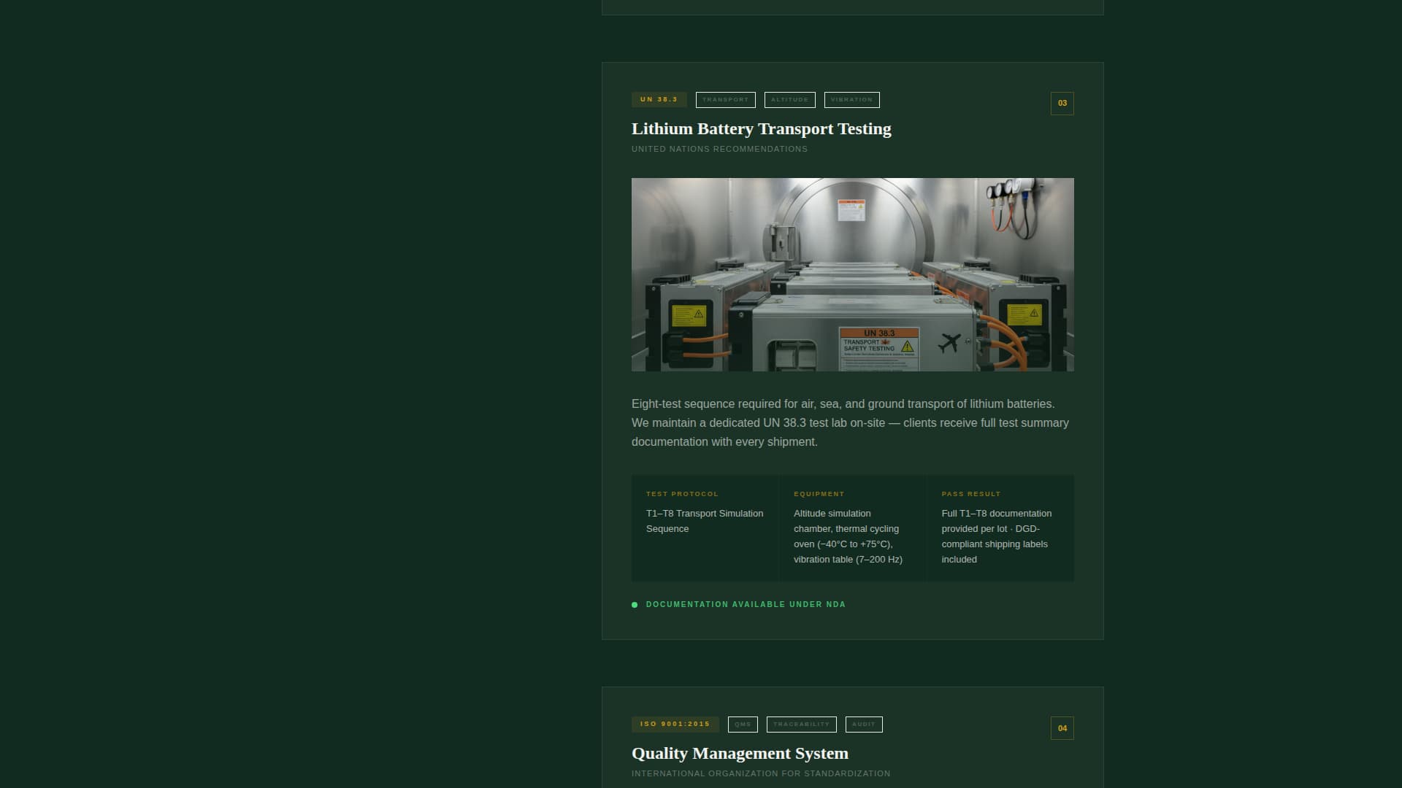Select the TRANSPORT tag
Viewport: 1402px width, 788px height.
click(x=726, y=100)
